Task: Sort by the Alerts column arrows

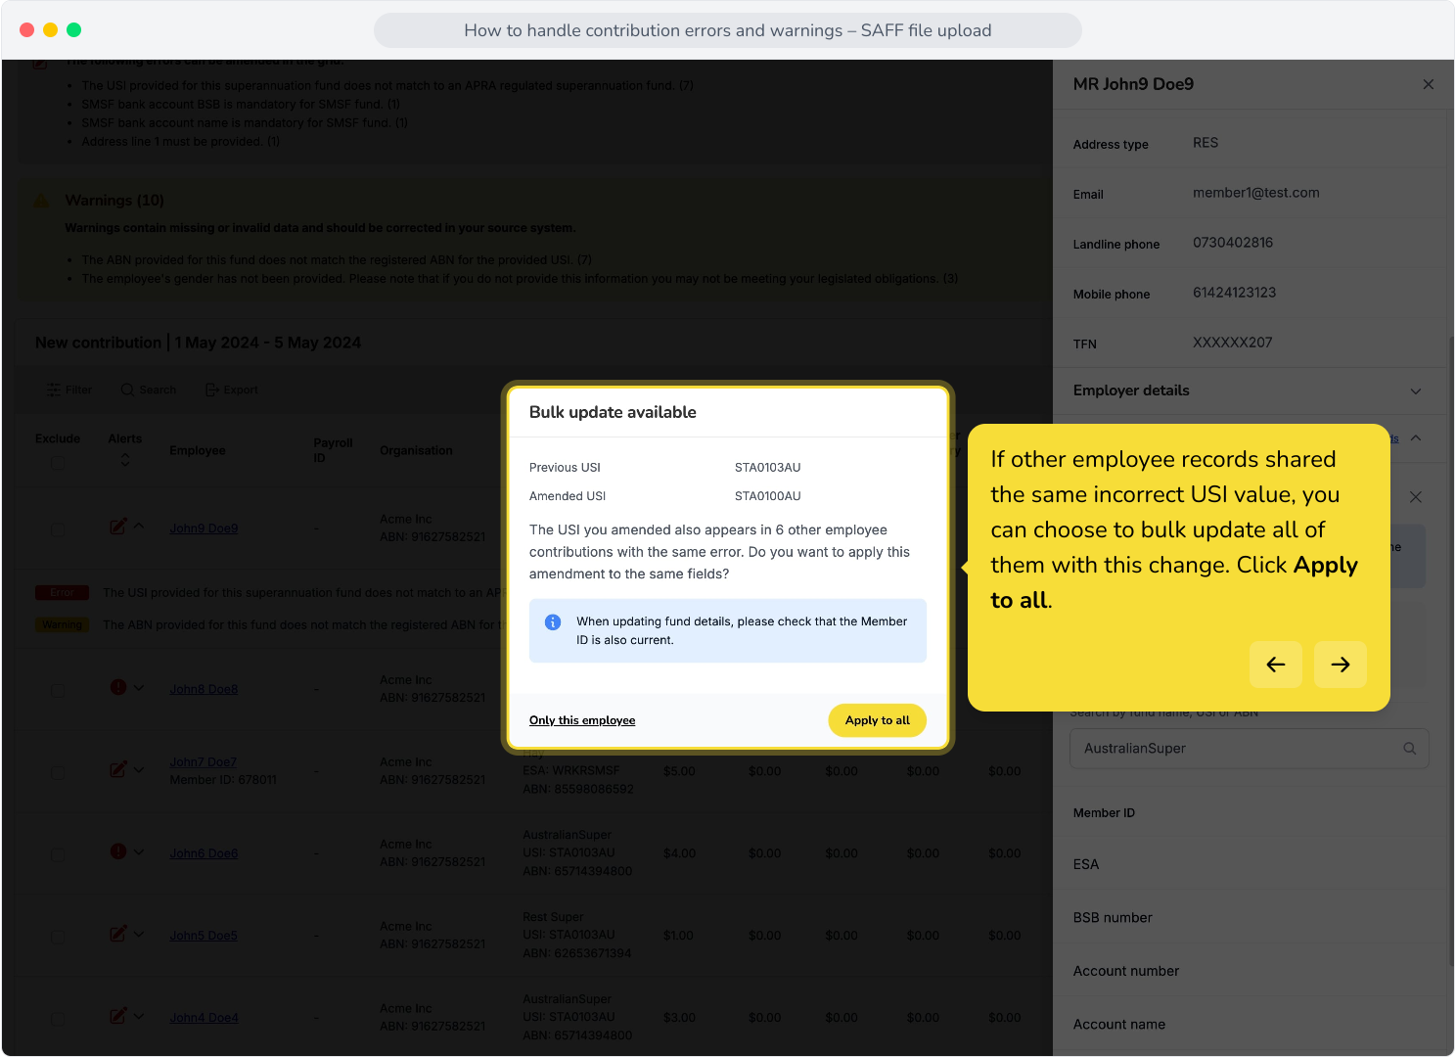Action: [x=125, y=459]
